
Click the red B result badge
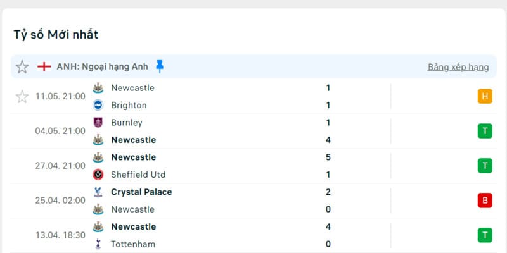tap(485, 201)
